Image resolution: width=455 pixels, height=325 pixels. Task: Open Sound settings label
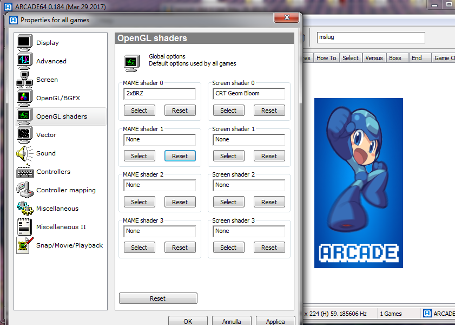coord(46,153)
